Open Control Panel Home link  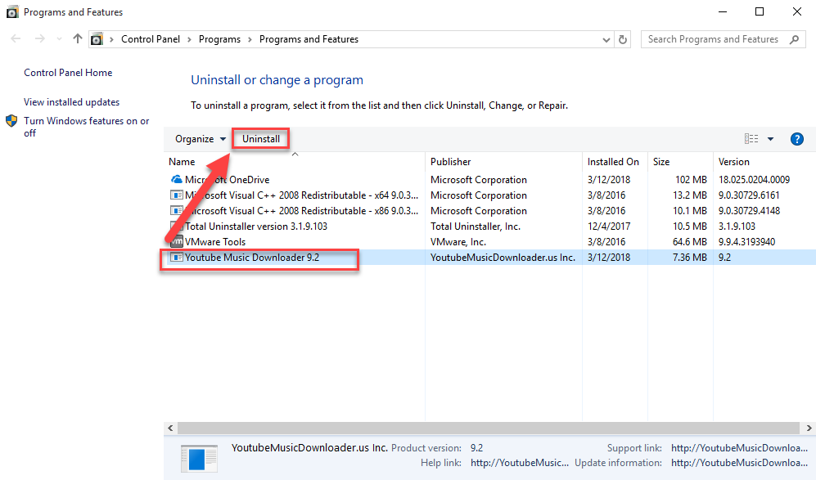pyautogui.click(x=68, y=73)
